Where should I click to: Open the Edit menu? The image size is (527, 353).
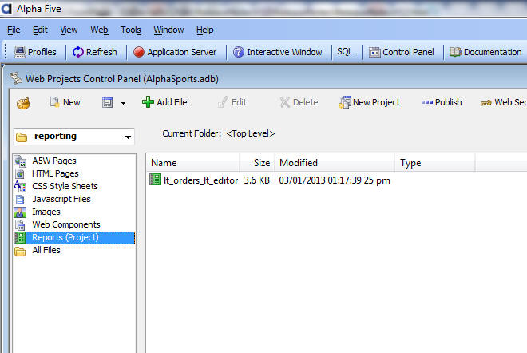(x=40, y=30)
